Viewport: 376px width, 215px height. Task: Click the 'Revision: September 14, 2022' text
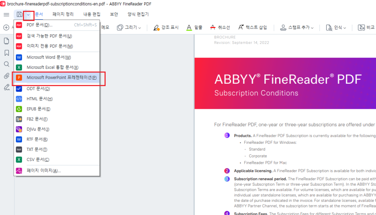coord(241,42)
